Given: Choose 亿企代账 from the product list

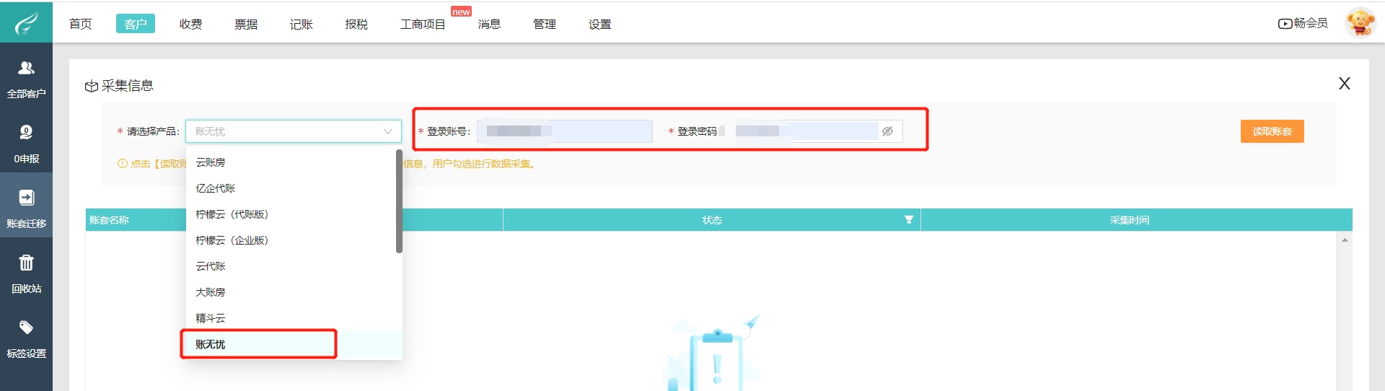Looking at the screenshot, I should tap(291, 188).
